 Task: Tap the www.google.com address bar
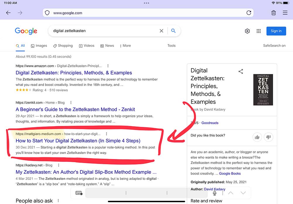coord(148,13)
